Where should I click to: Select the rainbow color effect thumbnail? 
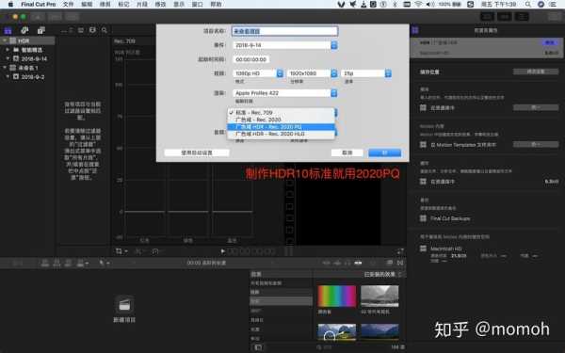tap(337, 297)
